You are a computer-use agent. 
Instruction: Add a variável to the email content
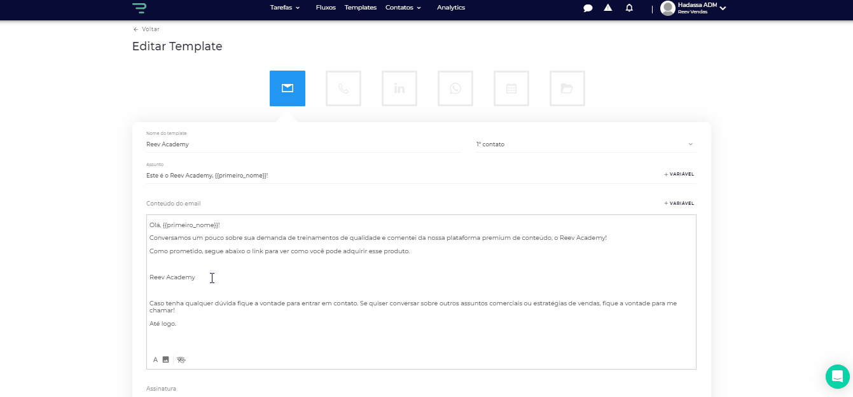679,203
